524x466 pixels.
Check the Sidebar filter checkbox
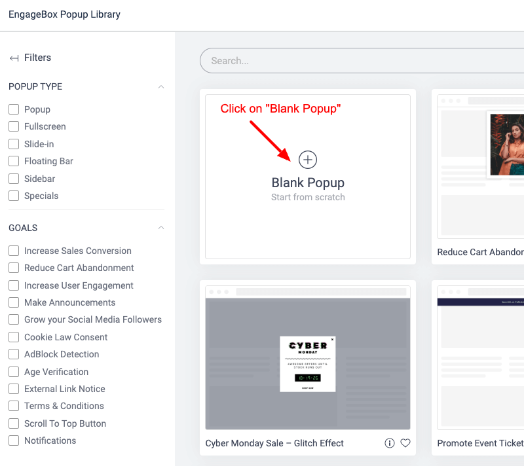click(14, 179)
